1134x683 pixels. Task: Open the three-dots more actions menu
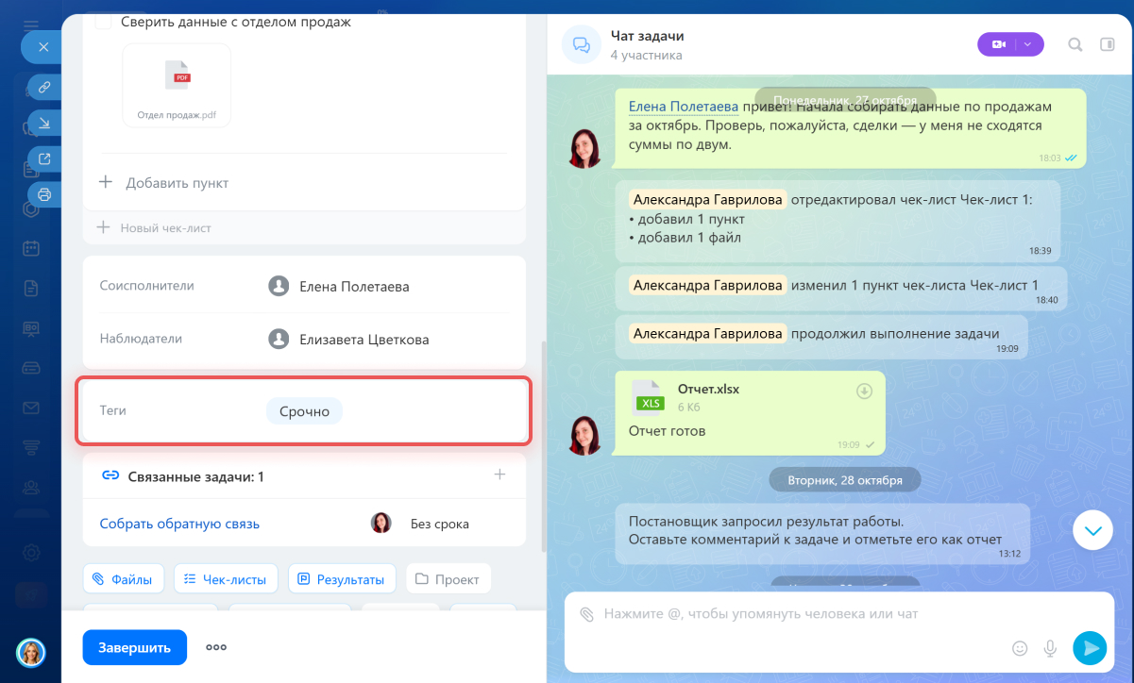tap(216, 647)
